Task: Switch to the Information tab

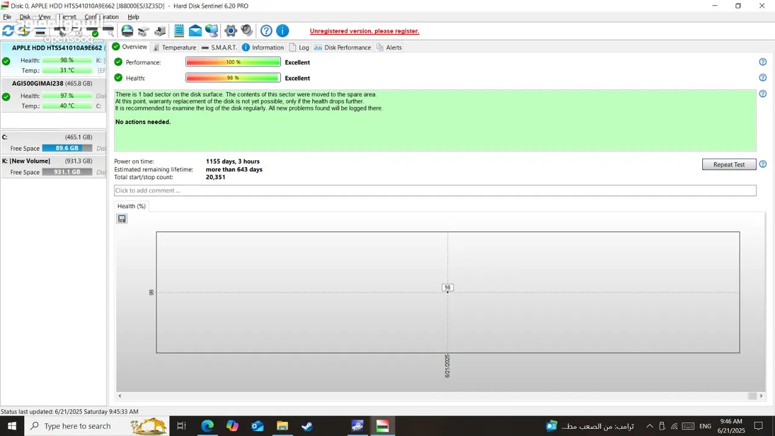Action: click(263, 47)
